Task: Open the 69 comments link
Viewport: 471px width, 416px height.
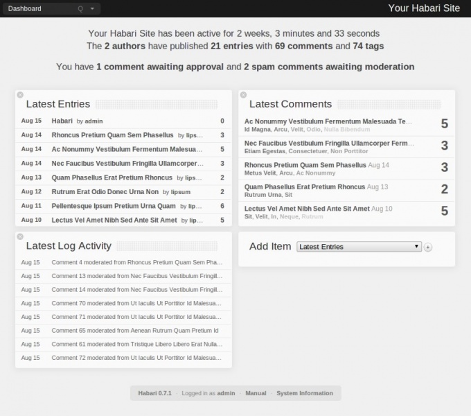Action: click(303, 46)
